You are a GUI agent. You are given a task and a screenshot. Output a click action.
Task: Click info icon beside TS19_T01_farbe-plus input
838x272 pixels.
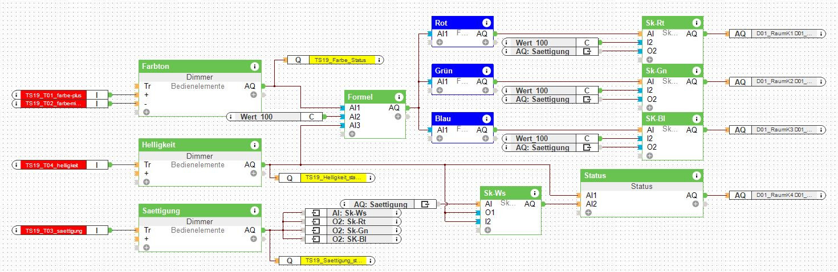[x=17, y=94]
